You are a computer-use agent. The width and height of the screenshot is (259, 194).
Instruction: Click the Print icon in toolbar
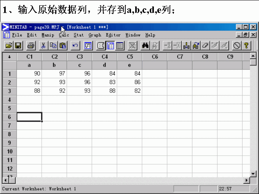31,46
